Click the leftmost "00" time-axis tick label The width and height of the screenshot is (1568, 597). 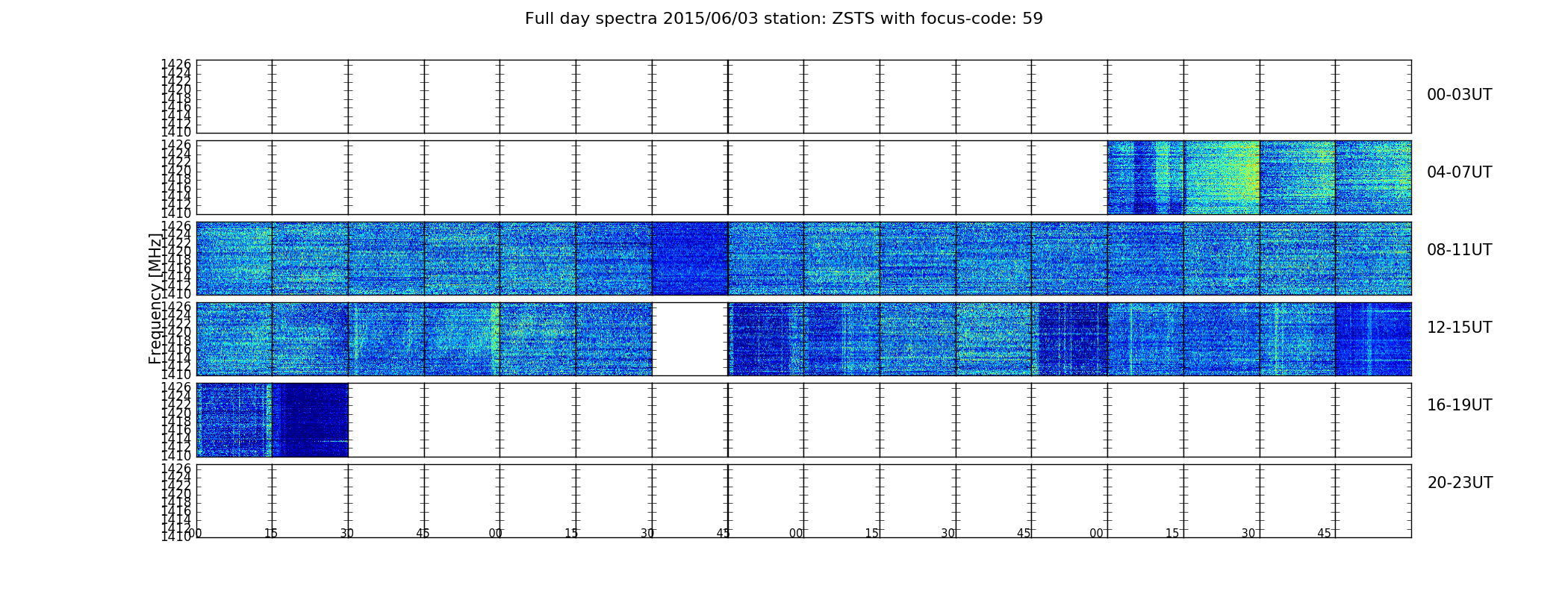pyautogui.click(x=195, y=534)
